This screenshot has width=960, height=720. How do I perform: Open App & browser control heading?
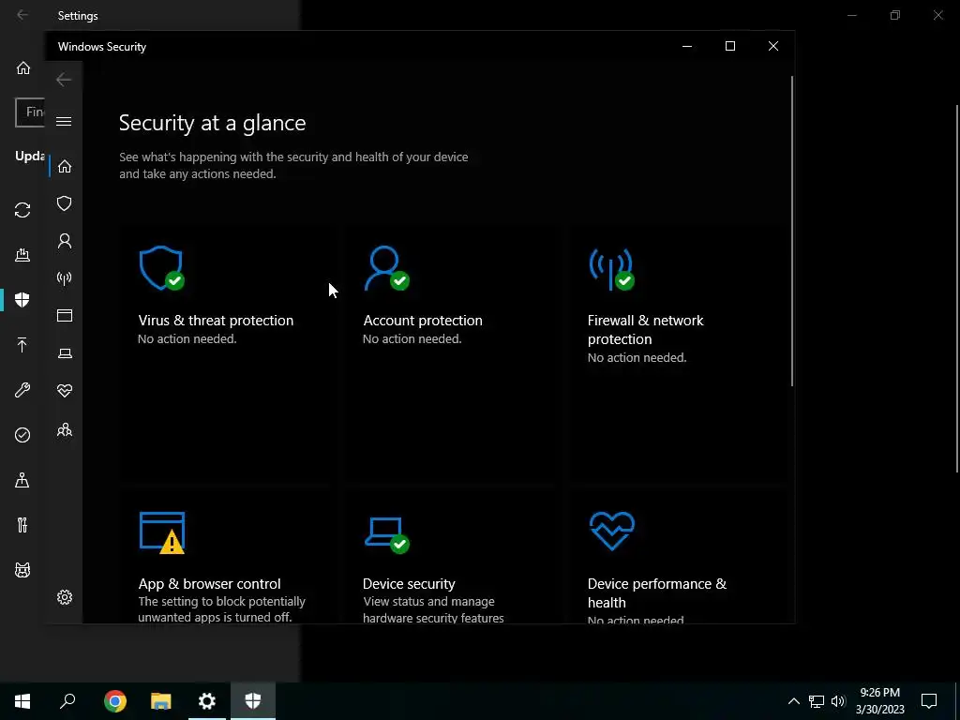(209, 583)
